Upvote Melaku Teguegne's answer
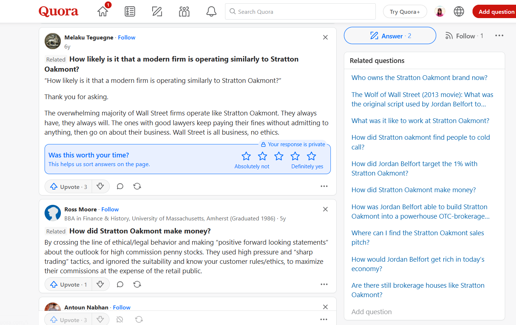Viewport: 516px width, 325px height. (x=68, y=186)
